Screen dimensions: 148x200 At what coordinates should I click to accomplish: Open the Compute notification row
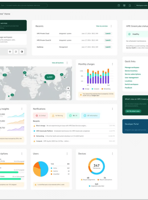[74, 141]
